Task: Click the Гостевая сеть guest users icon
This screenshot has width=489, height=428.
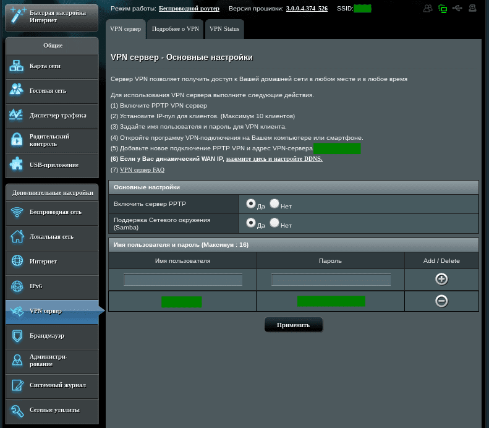Action: [16, 89]
